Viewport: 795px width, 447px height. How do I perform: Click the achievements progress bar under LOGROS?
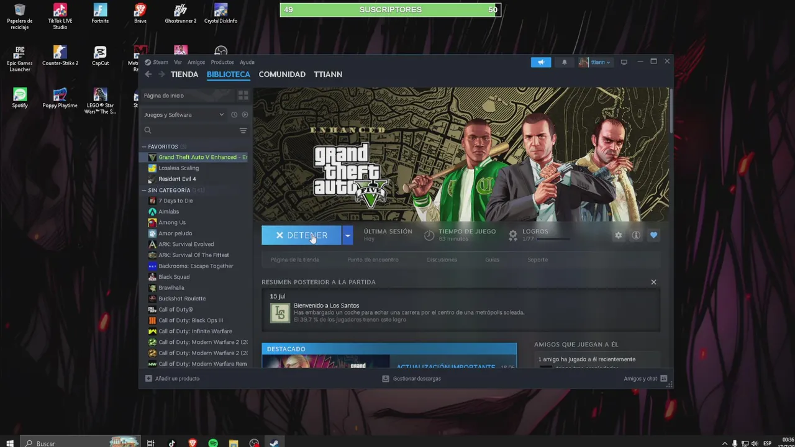tap(553, 239)
